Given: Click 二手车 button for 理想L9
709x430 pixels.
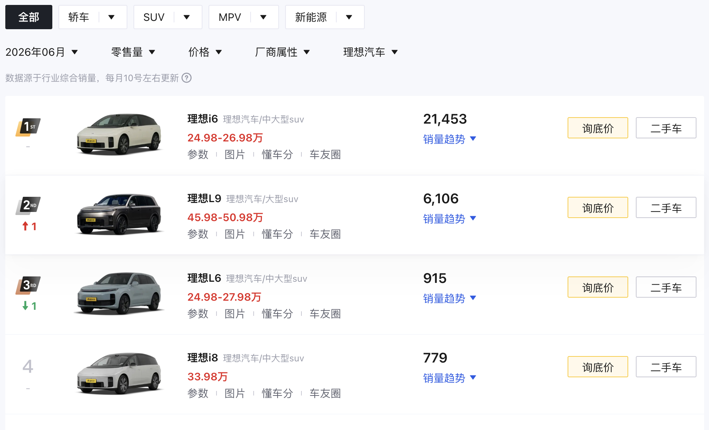Looking at the screenshot, I should point(666,208).
